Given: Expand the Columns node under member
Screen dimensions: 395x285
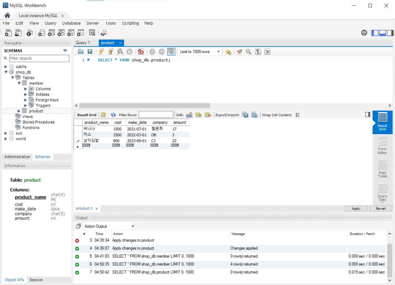Looking at the screenshot, I should (x=26, y=89).
